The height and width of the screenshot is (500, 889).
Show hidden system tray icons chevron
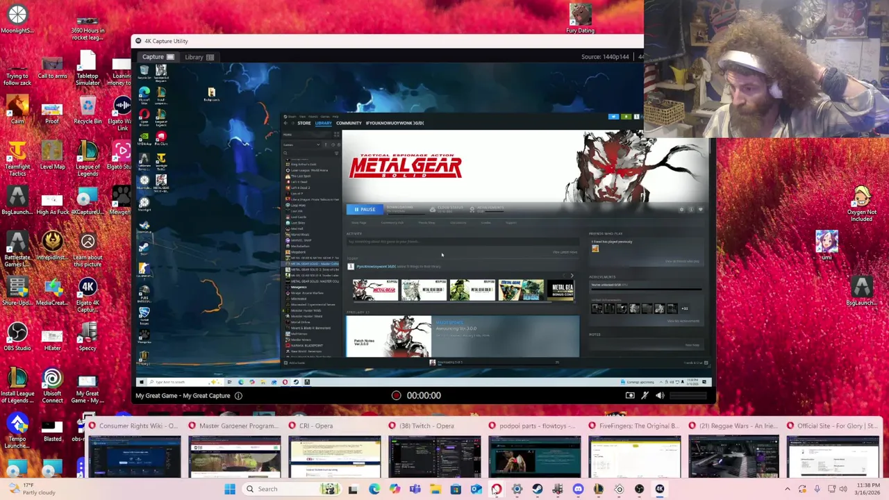tap(788, 489)
